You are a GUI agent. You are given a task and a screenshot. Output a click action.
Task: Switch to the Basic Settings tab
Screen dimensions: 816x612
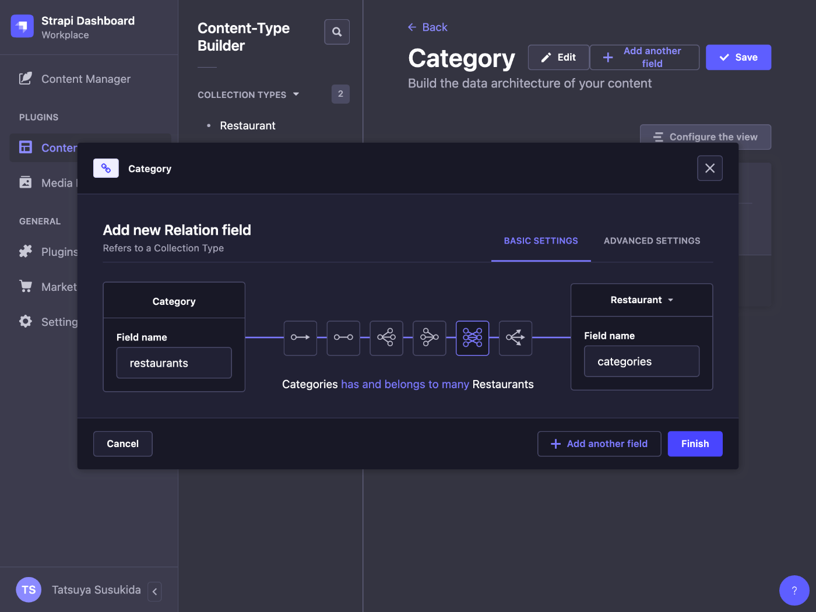541,241
